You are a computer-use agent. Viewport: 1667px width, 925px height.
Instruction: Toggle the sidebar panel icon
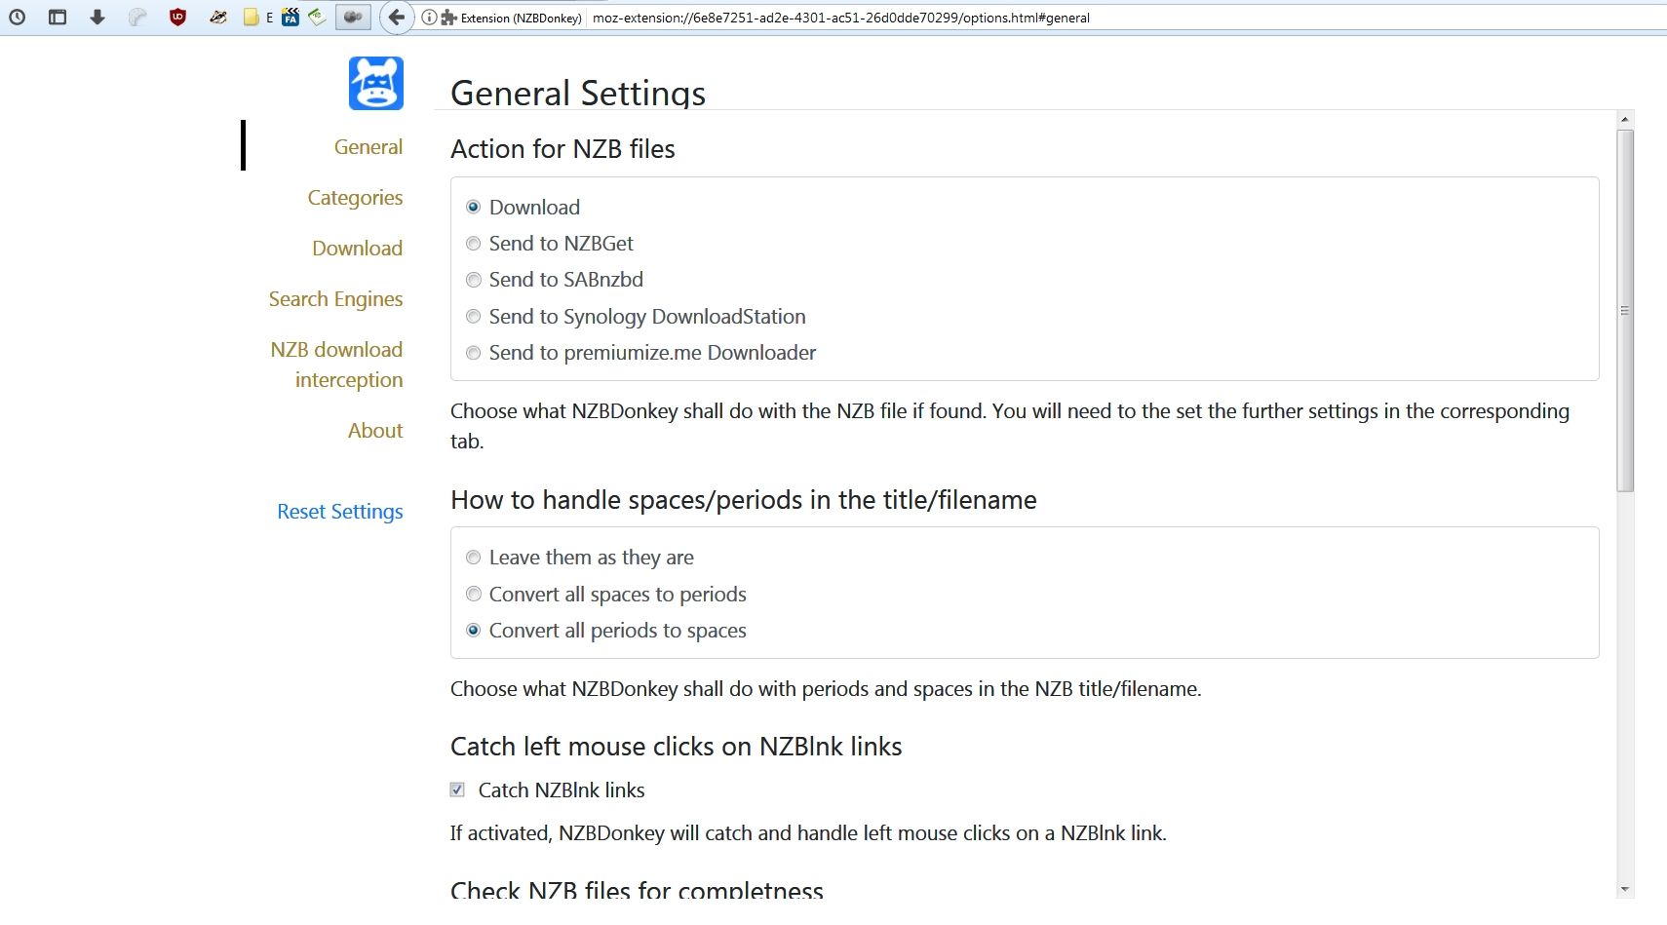point(58,17)
